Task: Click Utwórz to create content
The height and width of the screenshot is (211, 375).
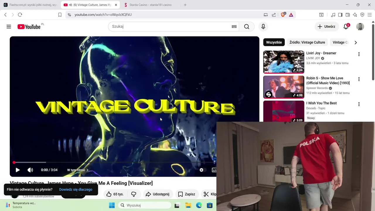Action: (x=326, y=27)
